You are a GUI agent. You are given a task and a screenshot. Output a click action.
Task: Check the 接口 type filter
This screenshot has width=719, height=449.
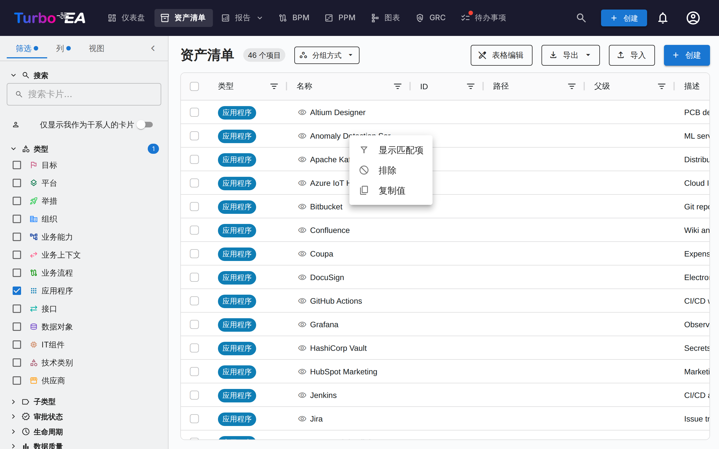pos(17,309)
